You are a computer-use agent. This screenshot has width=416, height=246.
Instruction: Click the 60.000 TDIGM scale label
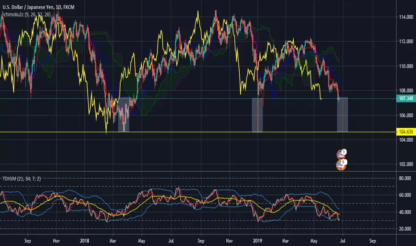pos(405,195)
